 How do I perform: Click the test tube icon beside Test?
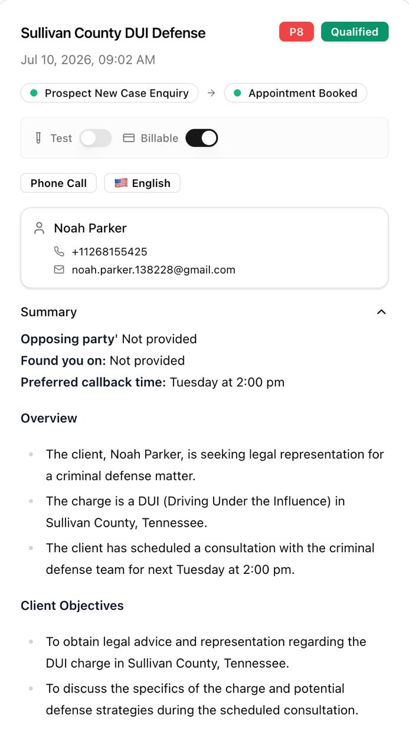point(38,138)
